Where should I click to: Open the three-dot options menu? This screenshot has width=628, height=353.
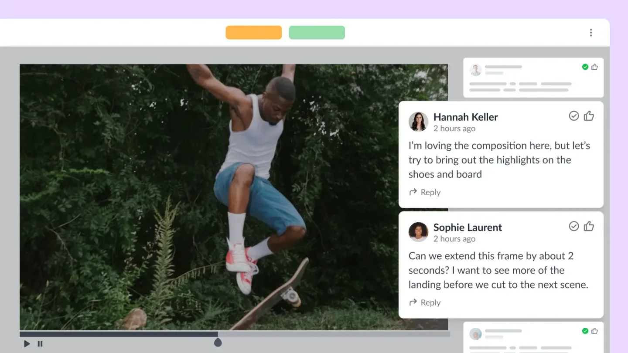click(591, 33)
